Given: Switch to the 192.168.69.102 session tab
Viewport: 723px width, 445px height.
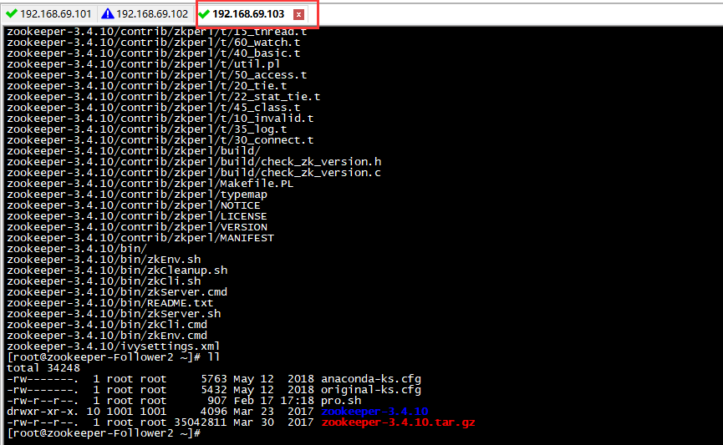Looking at the screenshot, I should click(x=145, y=14).
